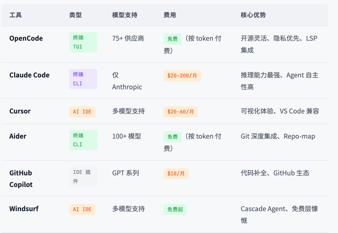This screenshot has height=233, width=338.
Task: Open the Aider tool name
Action: (18, 136)
